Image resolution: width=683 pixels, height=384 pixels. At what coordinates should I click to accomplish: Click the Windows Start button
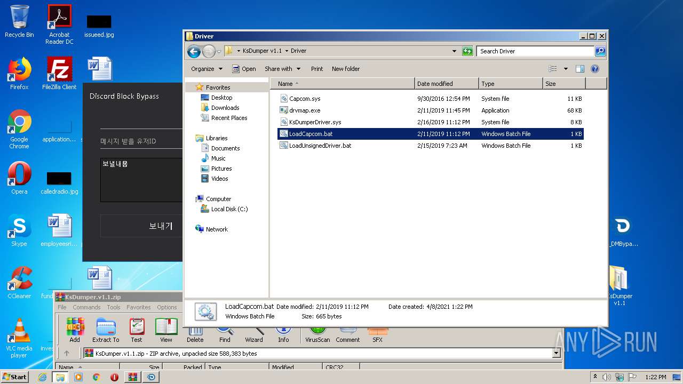(14, 377)
